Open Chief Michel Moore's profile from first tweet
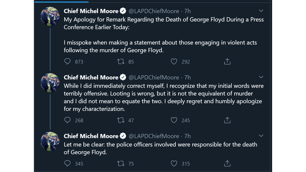 tap(91, 11)
